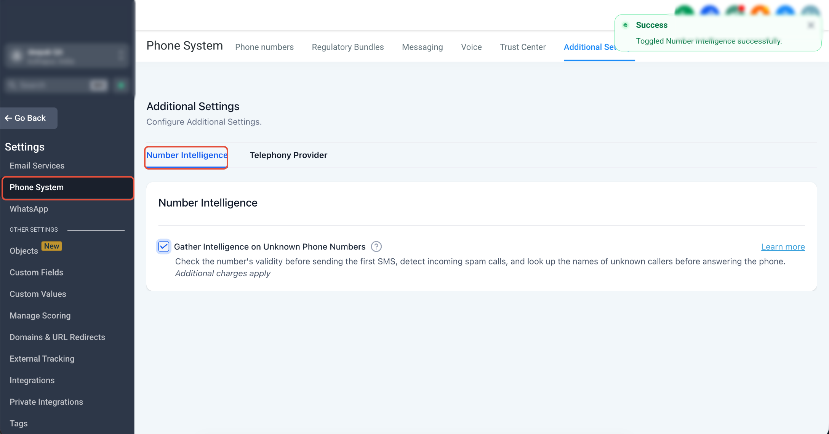Click the 'Additional charges apply' text
Screen dimensions: 829x434
(x=223, y=273)
